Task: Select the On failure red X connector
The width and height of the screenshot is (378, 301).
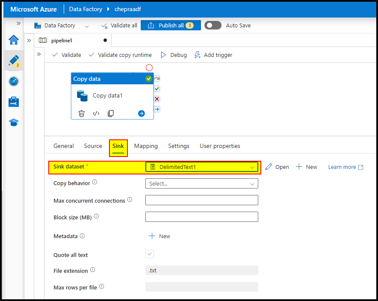Action: (x=157, y=99)
